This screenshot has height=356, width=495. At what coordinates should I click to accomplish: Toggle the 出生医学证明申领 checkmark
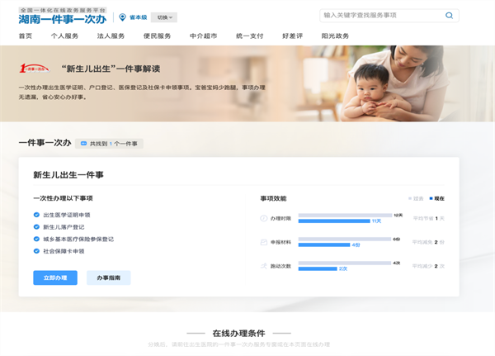point(36,215)
